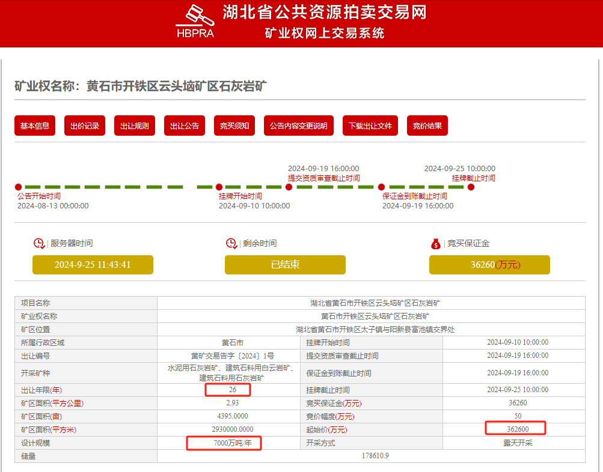This screenshot has height=472, width=603.
Task: Open the 公告内容变更说明 tab
Action: tap(298, 126)
